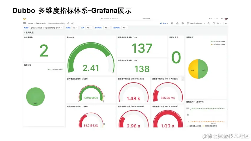Image resolution: width=251 pixels, height=141 pixels.
Task: Click the 2.96 s max latency value
Action: point(134,126)
